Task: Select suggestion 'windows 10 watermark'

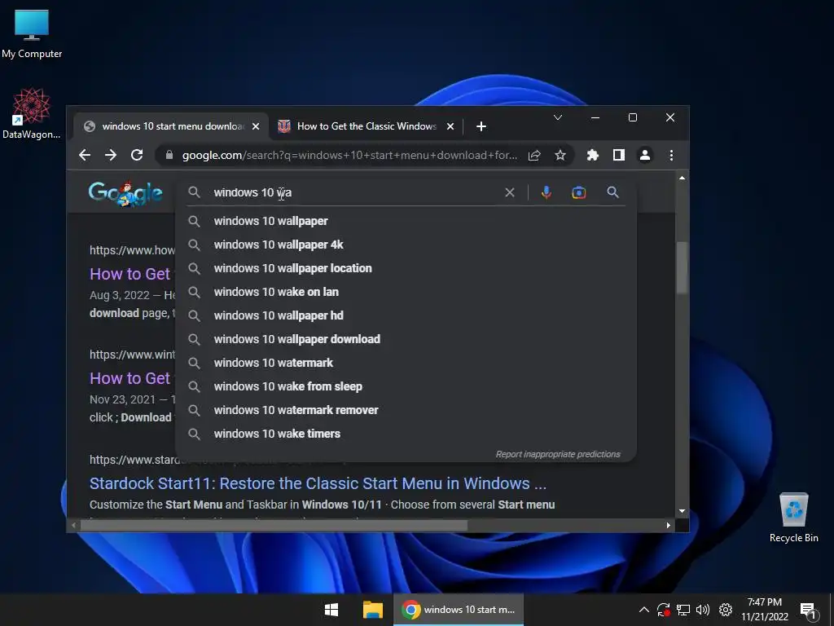Action: click(406, 363)
